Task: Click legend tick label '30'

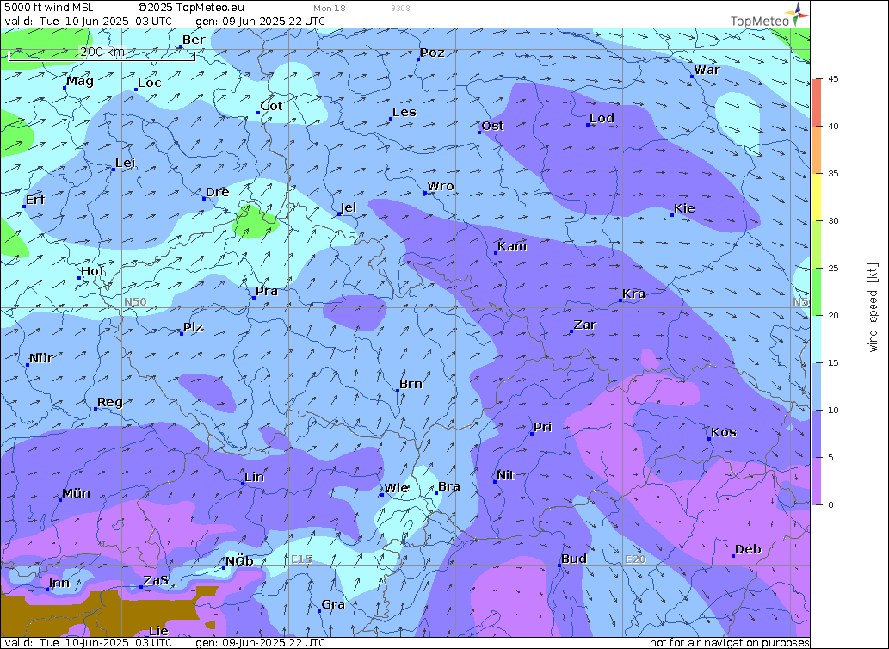Action: [833, 221]
